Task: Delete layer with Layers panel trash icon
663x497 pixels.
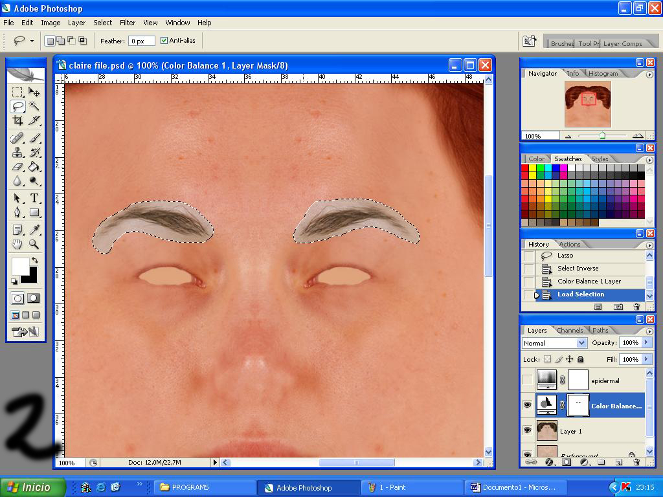Action: coord(636,462)
